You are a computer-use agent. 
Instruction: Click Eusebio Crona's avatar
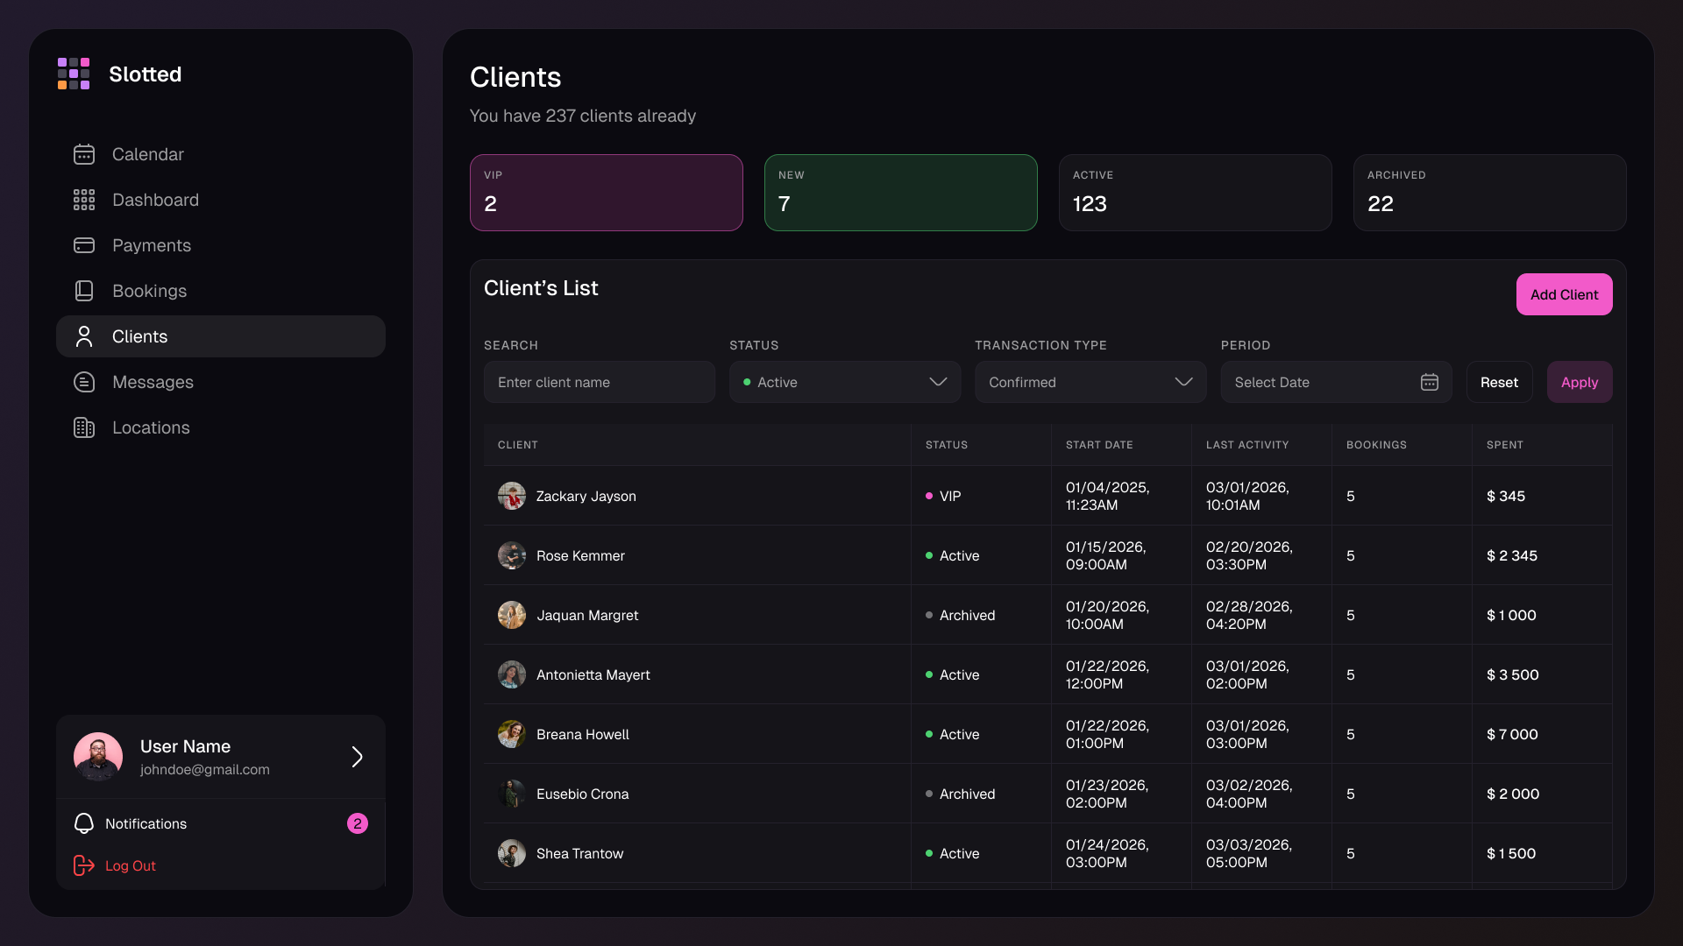tap(512, 794)
